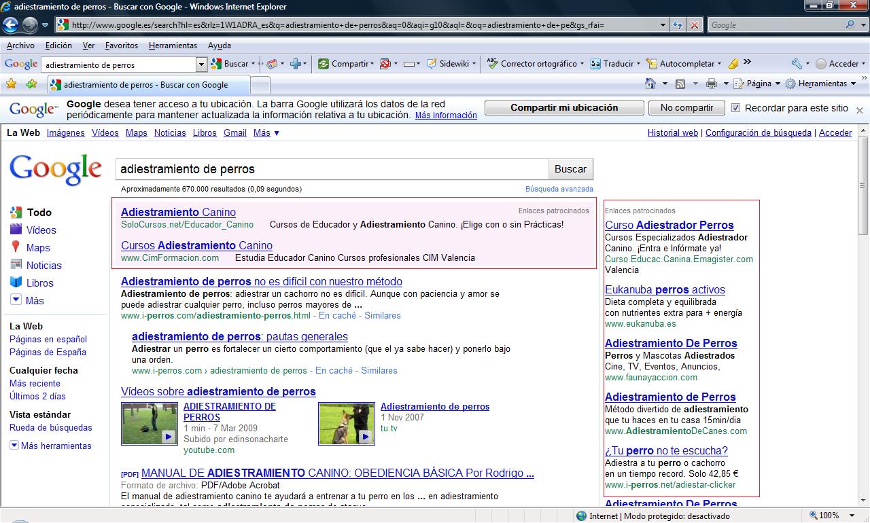Select the adiestramiento de perros browser tab
The width and height of the screenshot is (870, 523).
tap(149, 85)
